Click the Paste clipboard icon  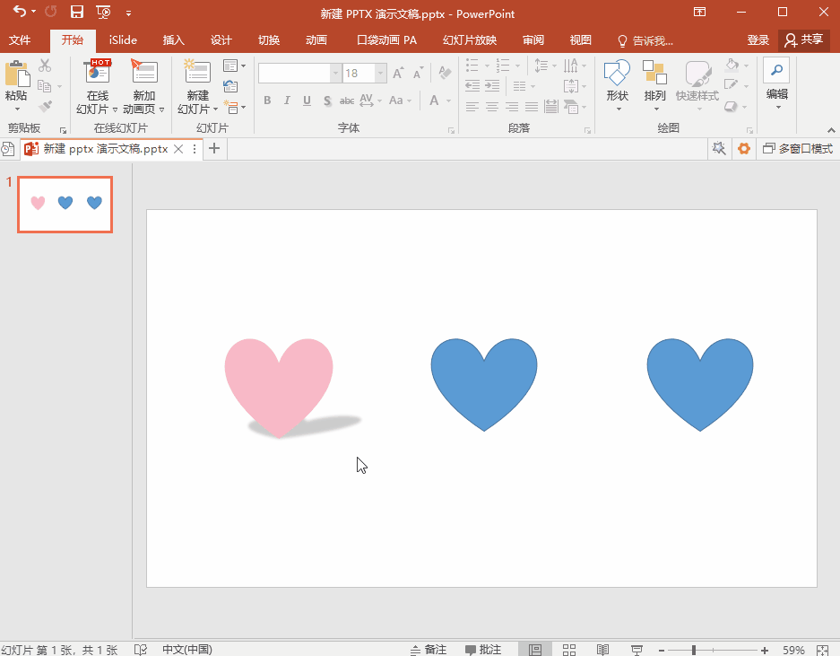17,74
